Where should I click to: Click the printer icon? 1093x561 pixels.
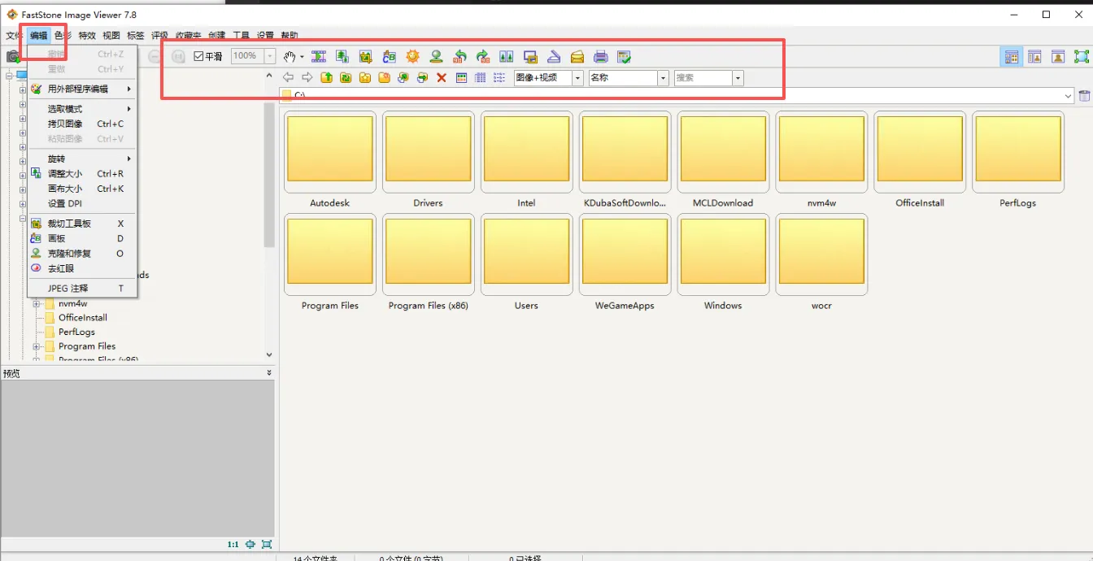point(601,56)
